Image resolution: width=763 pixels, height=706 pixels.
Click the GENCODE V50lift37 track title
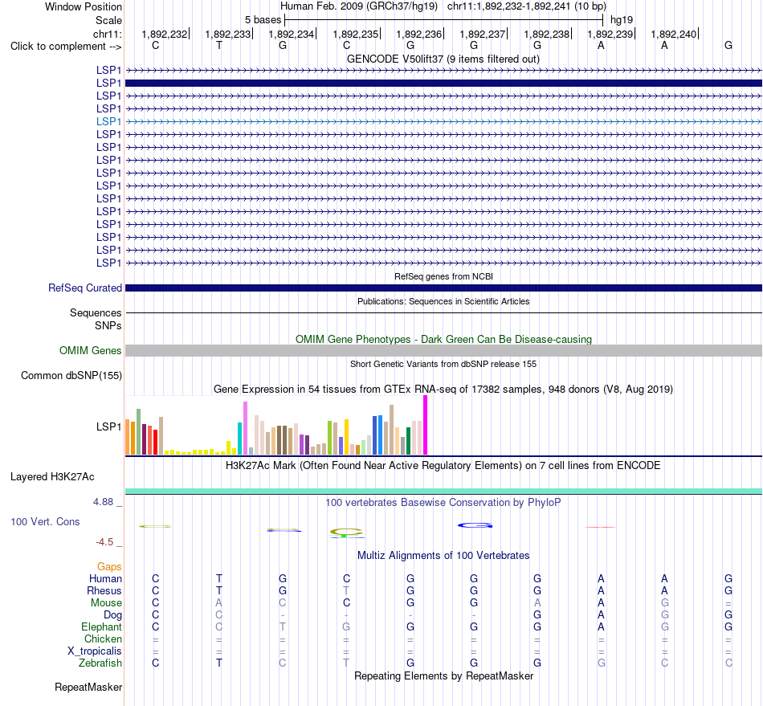click(x=443, y=59)
